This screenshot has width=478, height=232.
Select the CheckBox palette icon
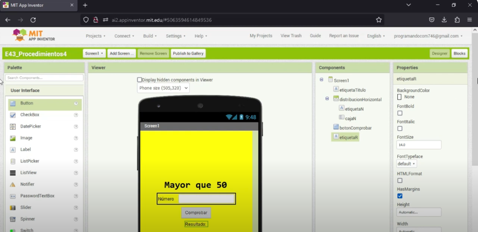12,115
